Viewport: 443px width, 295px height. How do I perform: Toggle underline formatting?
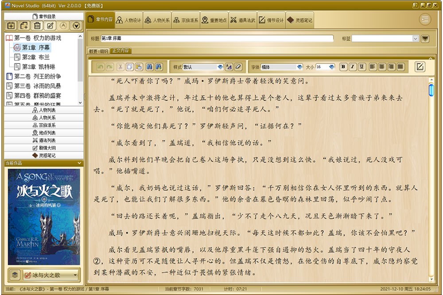(362, 66)
